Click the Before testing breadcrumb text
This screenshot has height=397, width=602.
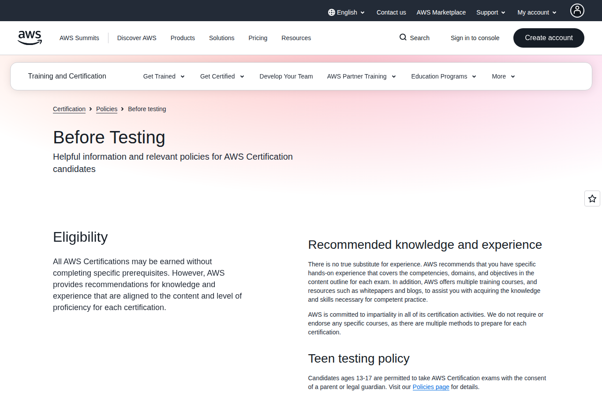pos(147,109)
